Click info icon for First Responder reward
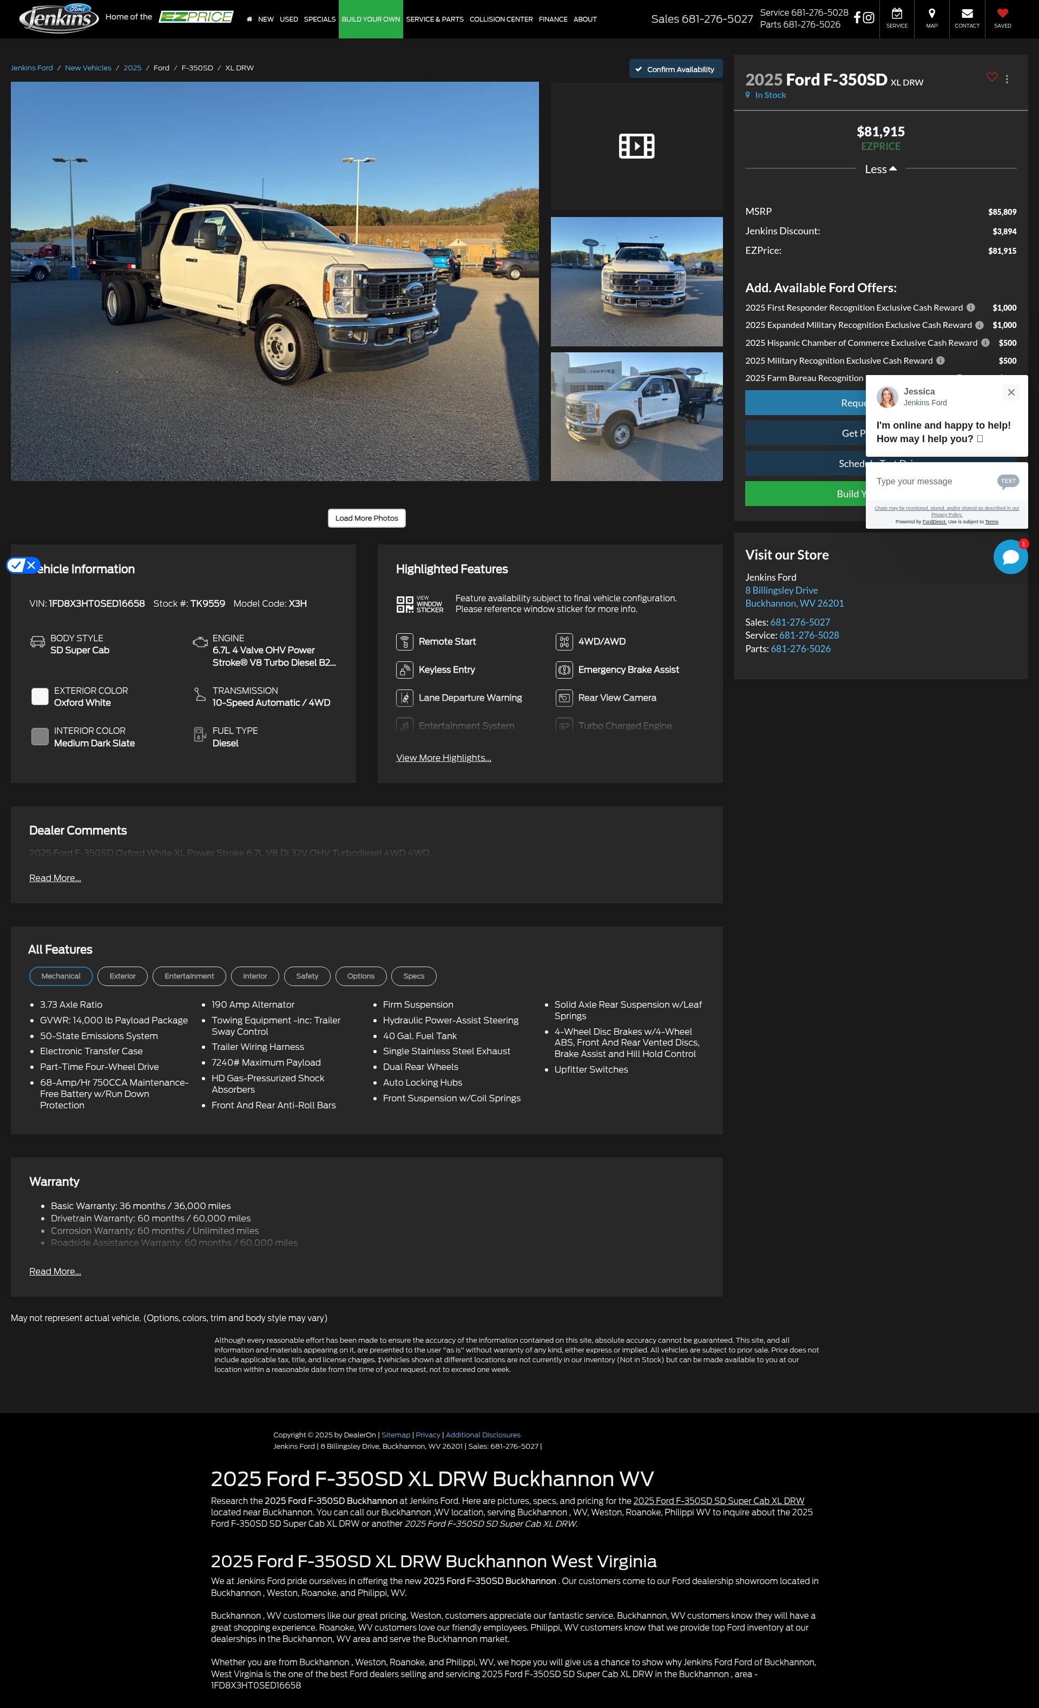1039x1708 pixels. tap(970, 307)
